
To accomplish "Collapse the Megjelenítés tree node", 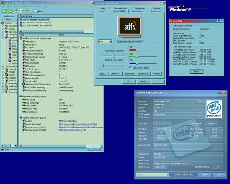I will pos(3,37).
